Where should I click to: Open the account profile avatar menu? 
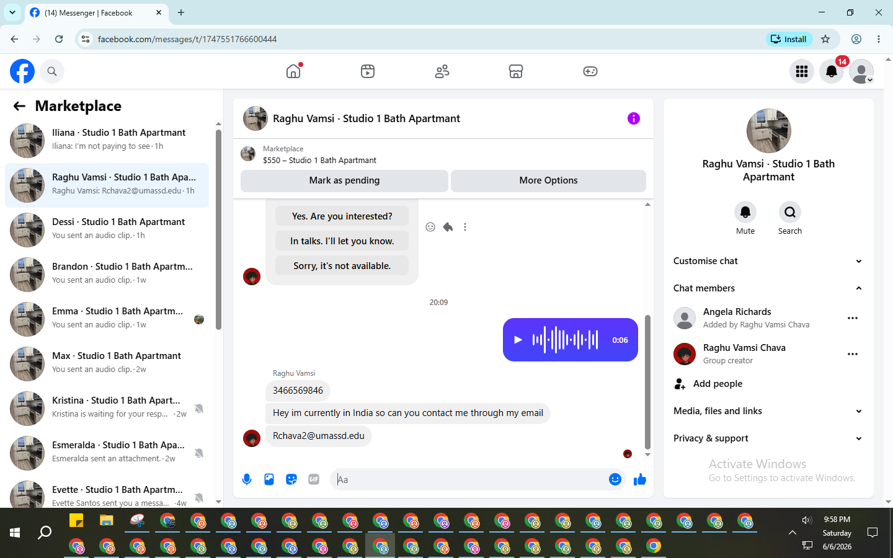tap(861, 71)
